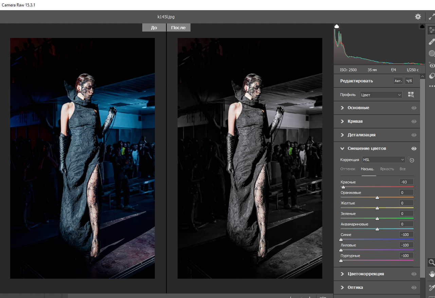Expand the Детализация panel
The image size is (435, 298).
click(361, 135)
